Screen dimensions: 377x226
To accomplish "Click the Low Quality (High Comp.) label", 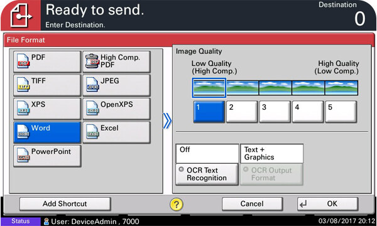I will (x=214, y=67).
